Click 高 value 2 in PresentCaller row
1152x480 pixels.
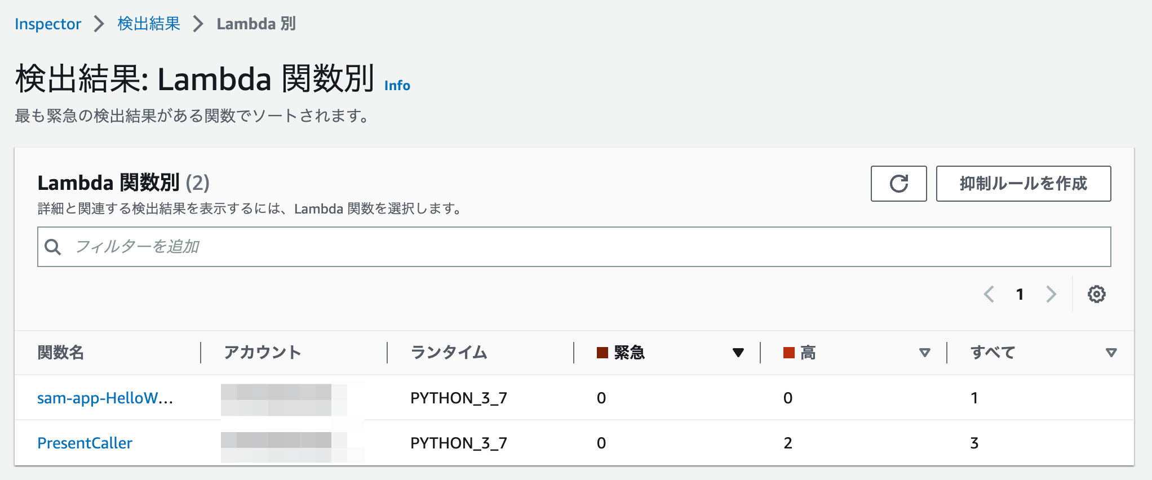[788, 443]
